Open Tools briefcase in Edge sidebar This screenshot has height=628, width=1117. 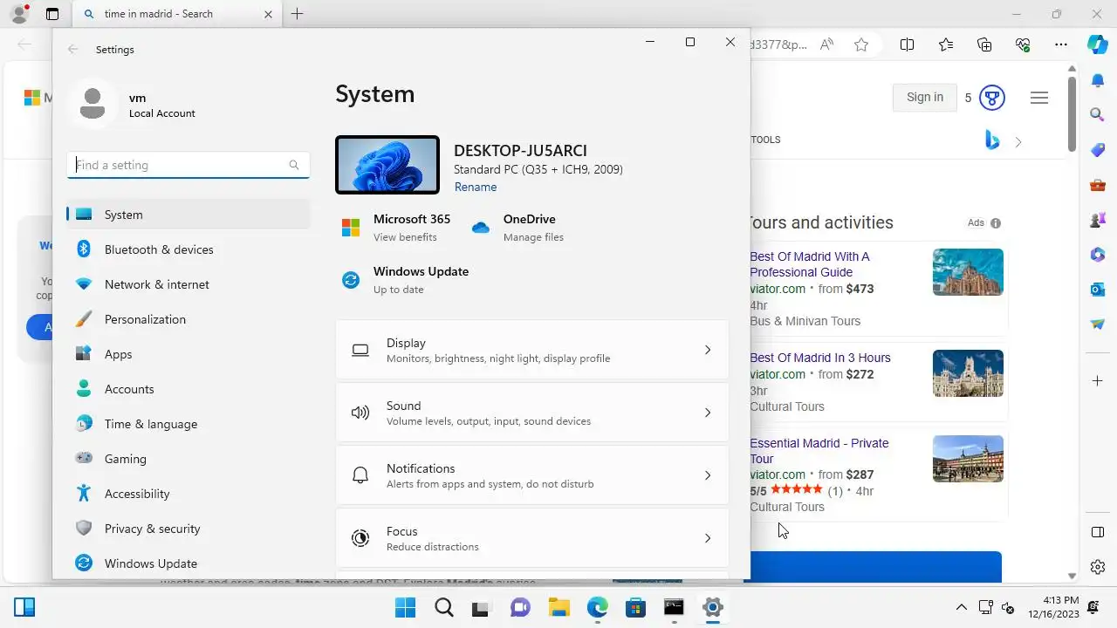(x=1098, y=185)
